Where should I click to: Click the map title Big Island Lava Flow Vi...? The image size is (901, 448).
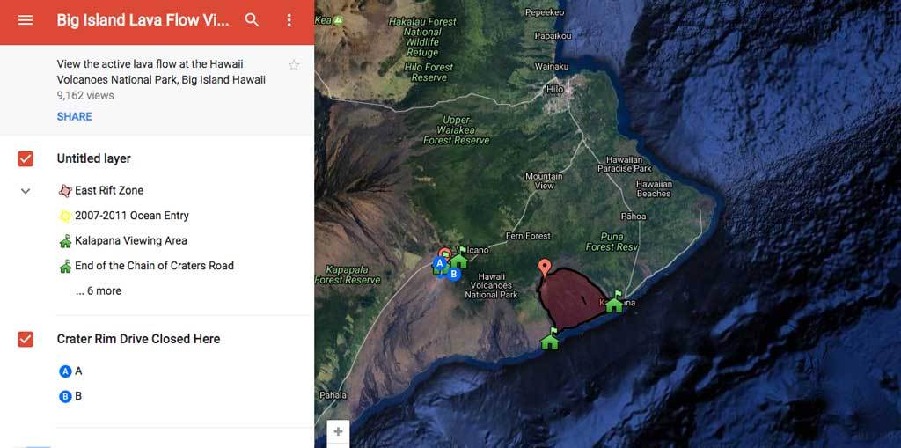[143, 20]
